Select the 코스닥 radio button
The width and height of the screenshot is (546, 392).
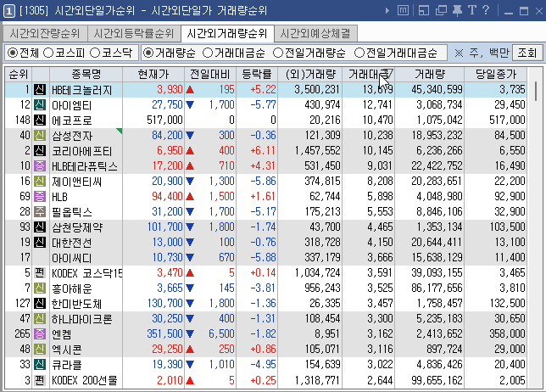[x=95, y=53]
